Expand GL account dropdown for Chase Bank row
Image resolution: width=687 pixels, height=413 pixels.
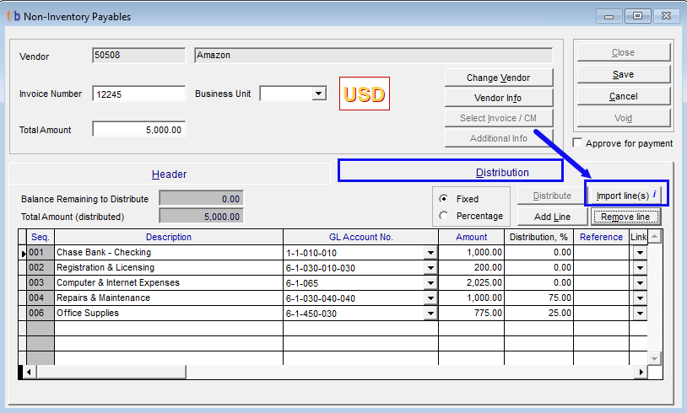[x=430, y=253]
